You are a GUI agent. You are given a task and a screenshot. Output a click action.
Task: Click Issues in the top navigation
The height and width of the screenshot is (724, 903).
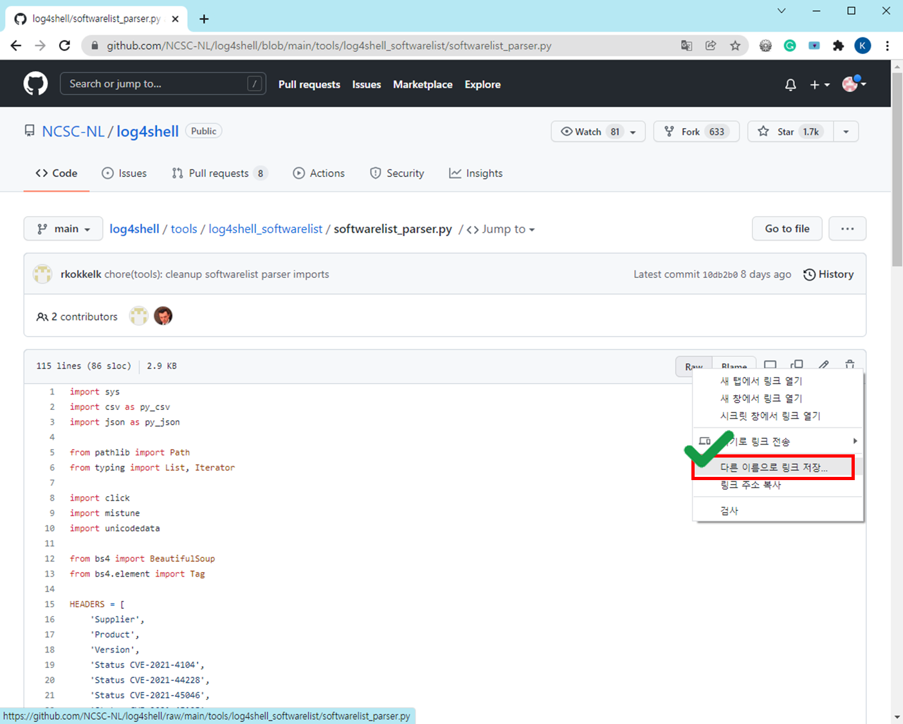367,84
